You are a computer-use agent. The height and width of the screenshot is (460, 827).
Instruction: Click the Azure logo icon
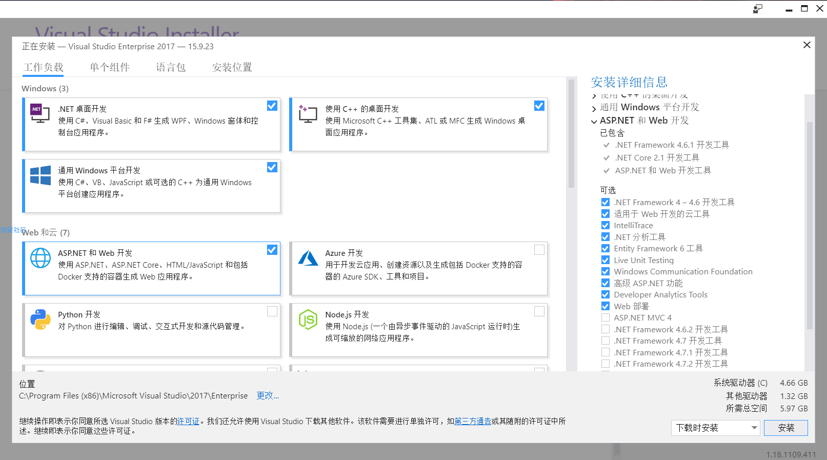(x=308, y=258)
